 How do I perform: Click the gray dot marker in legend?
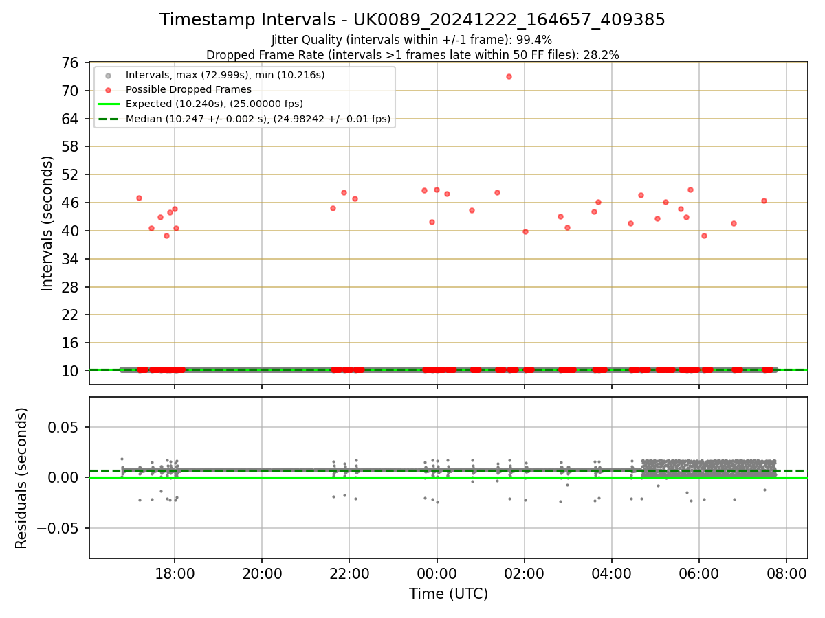click(108, 75)
